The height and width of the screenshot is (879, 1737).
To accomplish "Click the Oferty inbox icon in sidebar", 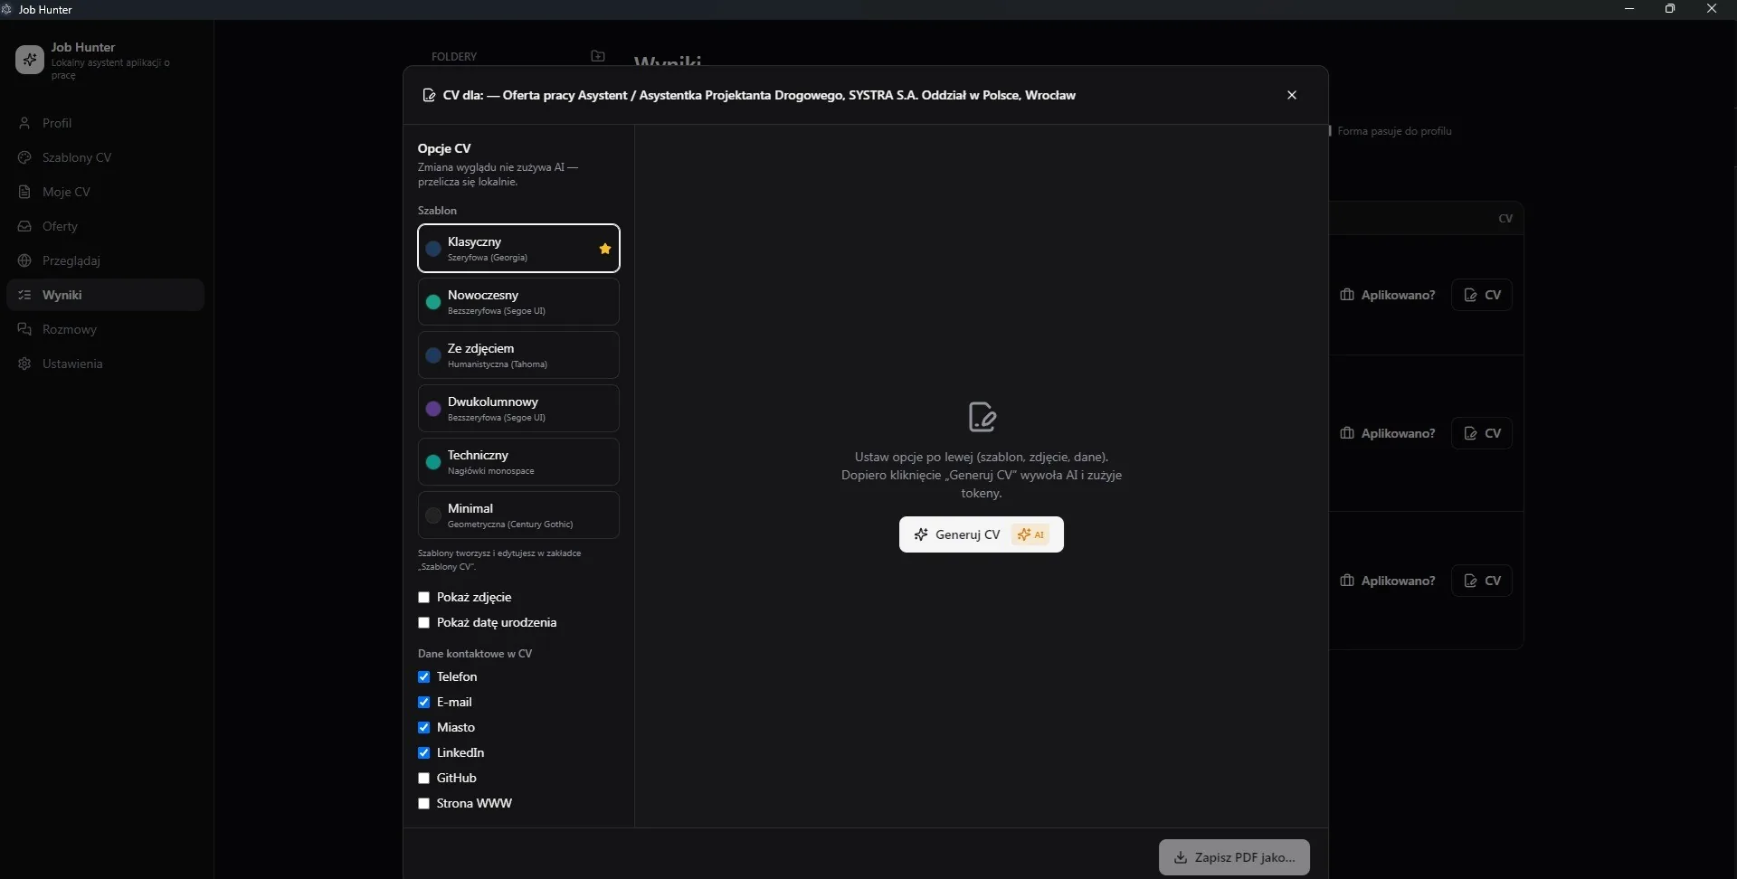I will click(25, 226).
